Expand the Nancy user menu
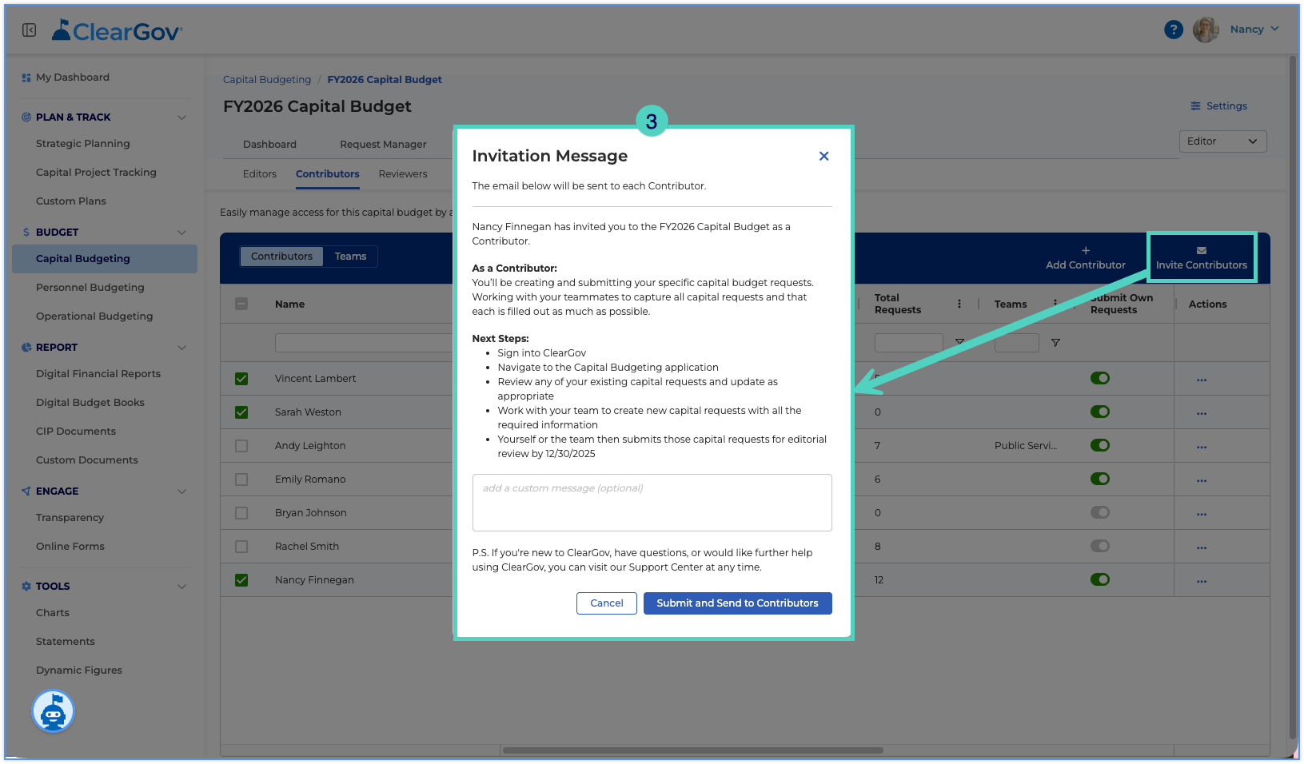The height and width of the screenshot is (764, 1304). 1254,30
